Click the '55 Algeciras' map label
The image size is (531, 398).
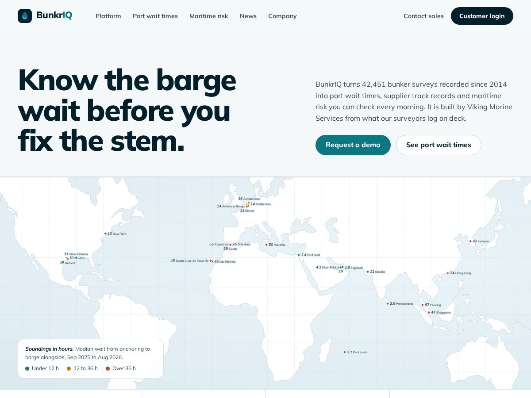pyautogui.click(x=219, y=244)
